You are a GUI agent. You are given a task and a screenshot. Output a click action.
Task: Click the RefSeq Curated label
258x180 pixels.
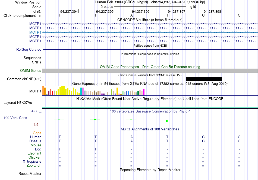29,49
